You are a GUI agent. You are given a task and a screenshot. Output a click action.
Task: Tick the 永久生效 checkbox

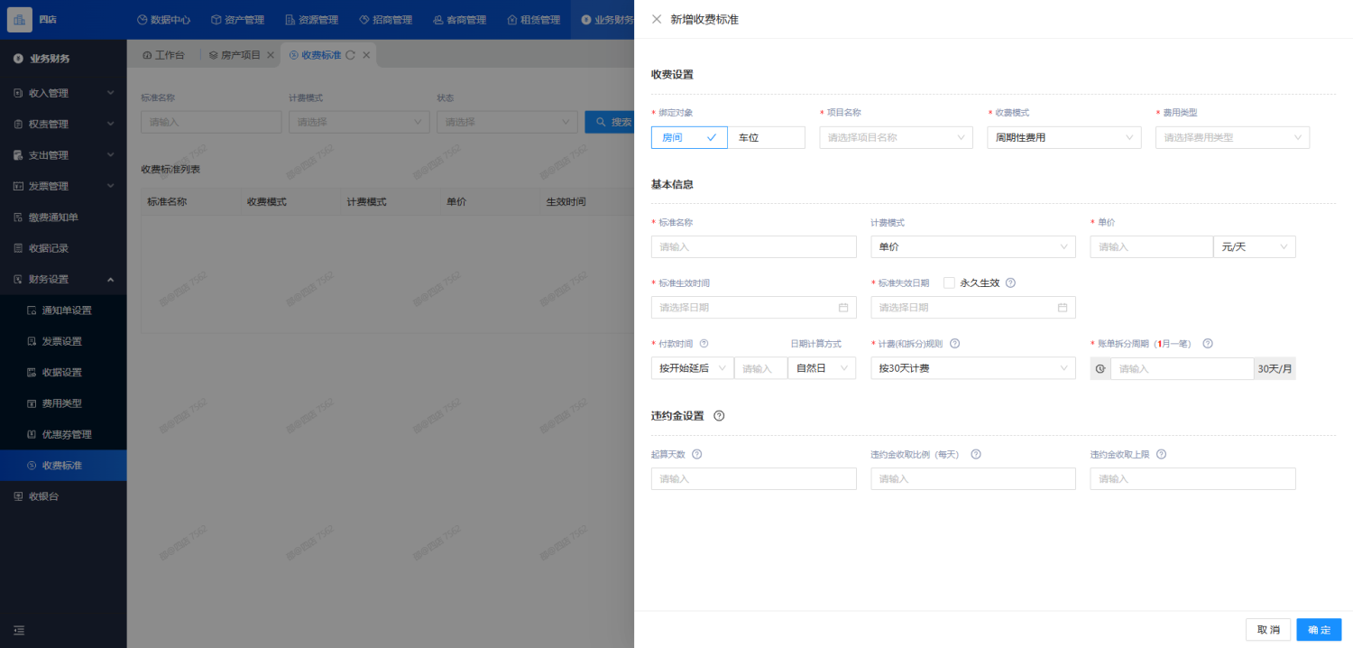click(x=949, y=282)
